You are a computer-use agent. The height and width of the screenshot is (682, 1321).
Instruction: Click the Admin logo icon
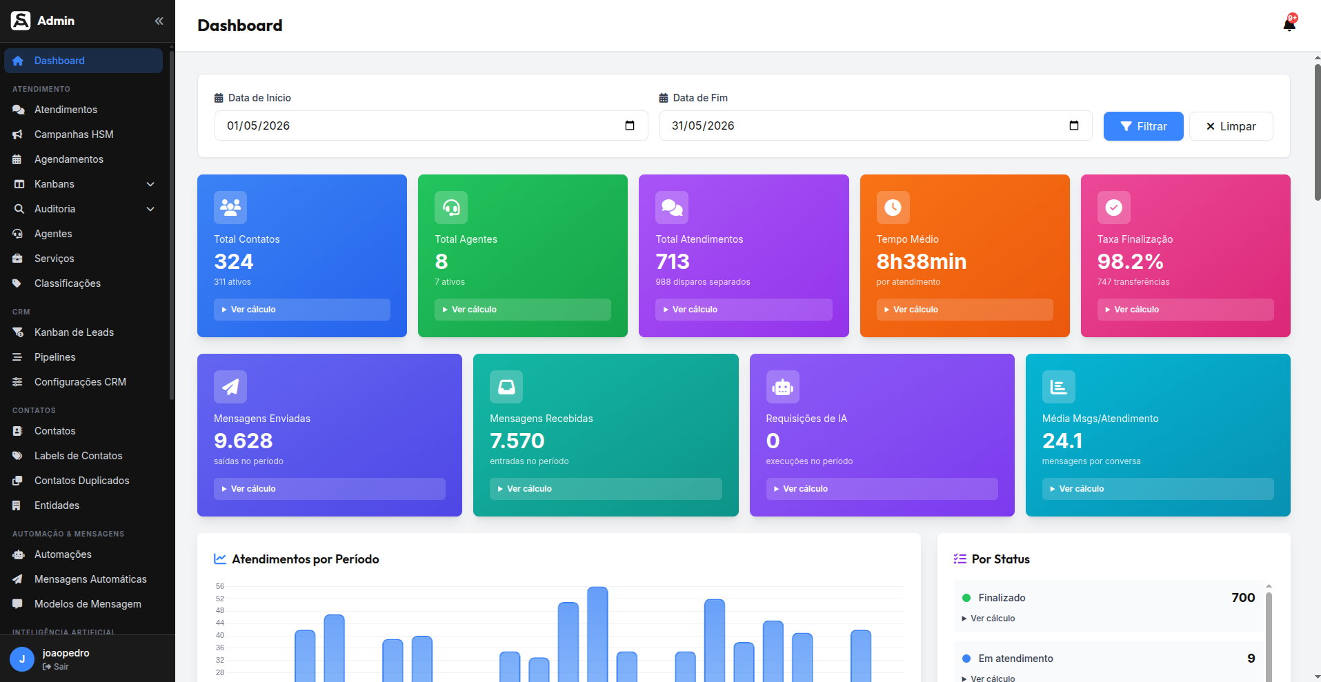pos(21,21)
